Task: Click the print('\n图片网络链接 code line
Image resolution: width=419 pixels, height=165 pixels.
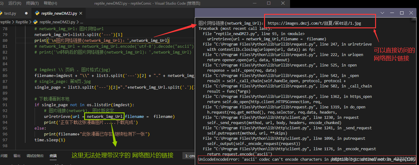Action: [x=102, y=40]
